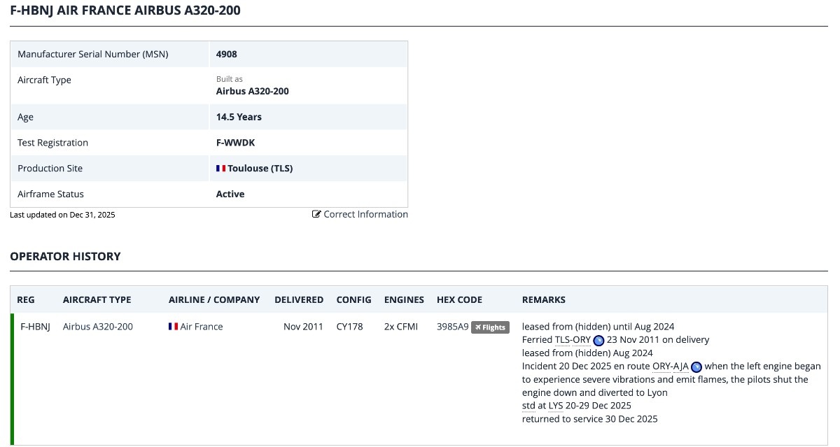Click the pencil edit icon beside Correct Information

[x=316, y=214]
